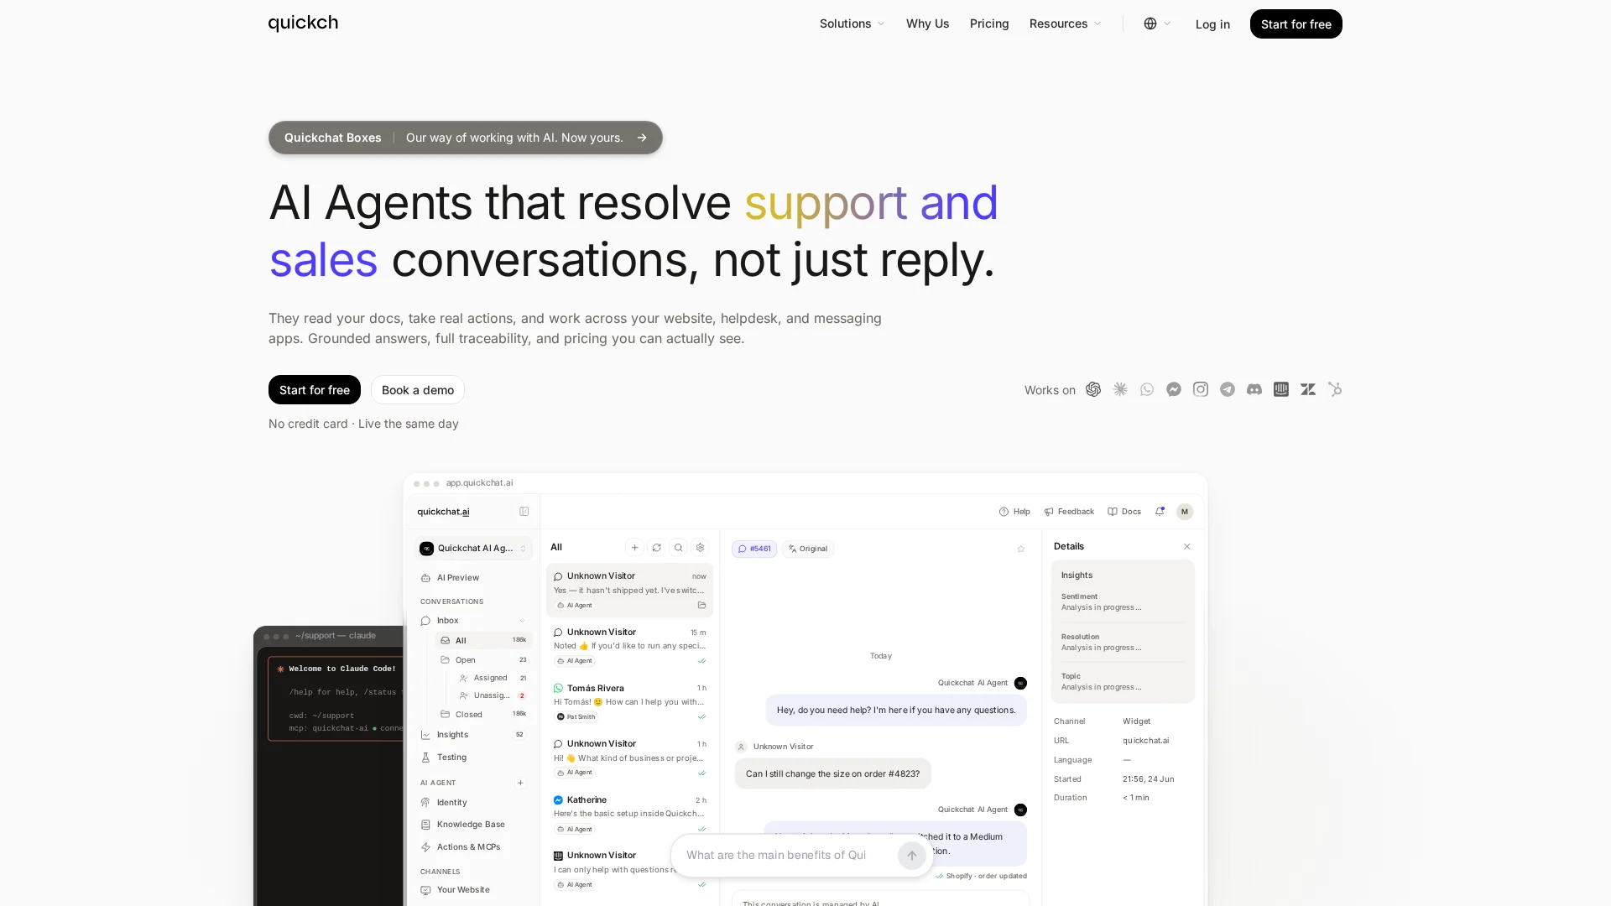The image size is (1611, 906).
Task: Open the Resources dropdown menu
Action: pos(1065,23)
